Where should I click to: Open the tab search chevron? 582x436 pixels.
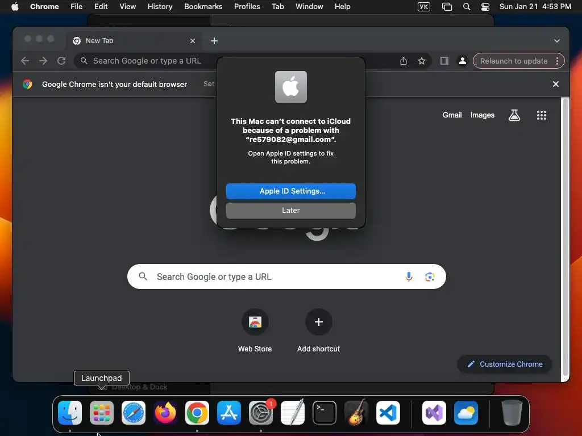pyautogui.click(x=557, y=41)
